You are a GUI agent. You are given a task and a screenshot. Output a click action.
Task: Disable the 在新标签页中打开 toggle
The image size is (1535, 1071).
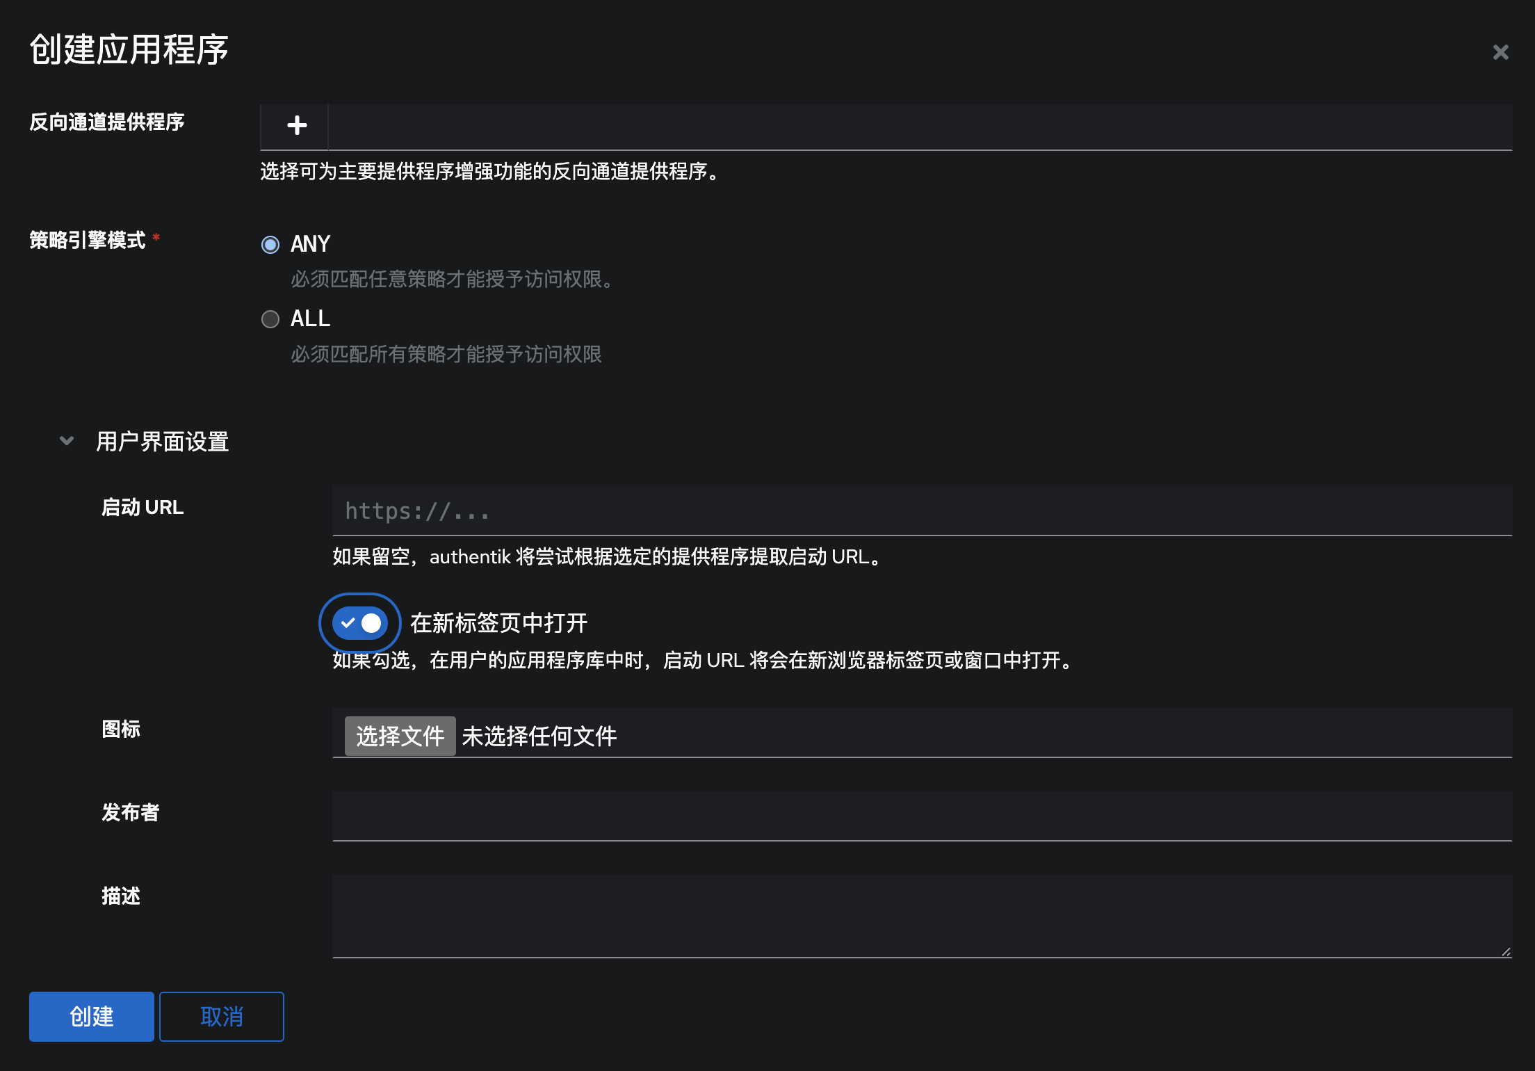(359, 623)
